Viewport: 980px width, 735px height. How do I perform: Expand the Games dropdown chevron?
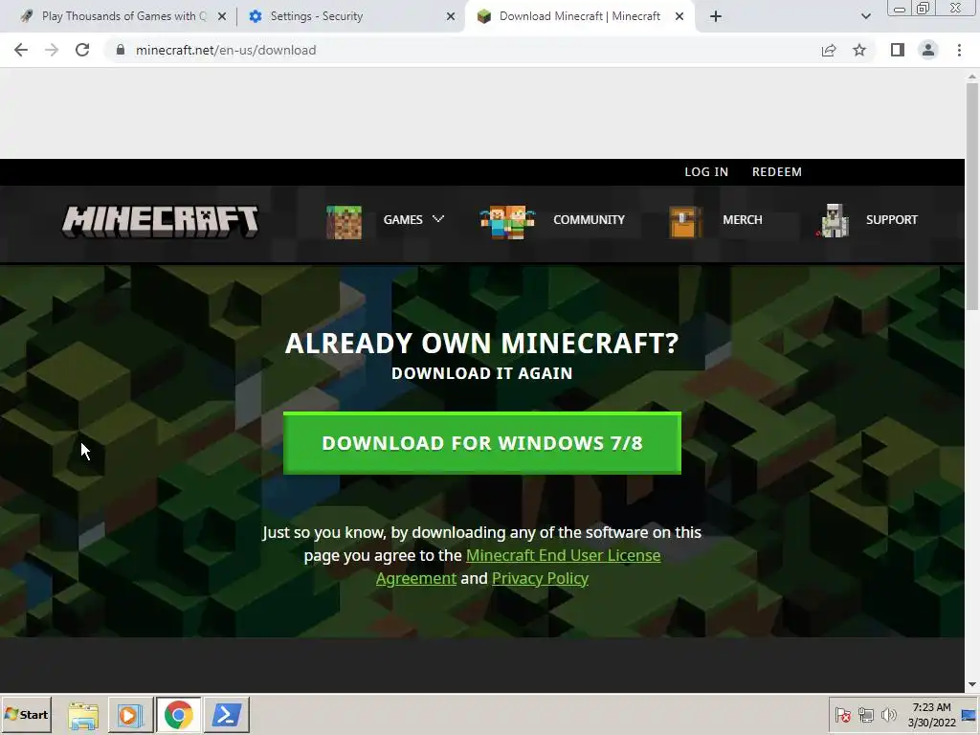pyautogui.click(x=438, y=219)
